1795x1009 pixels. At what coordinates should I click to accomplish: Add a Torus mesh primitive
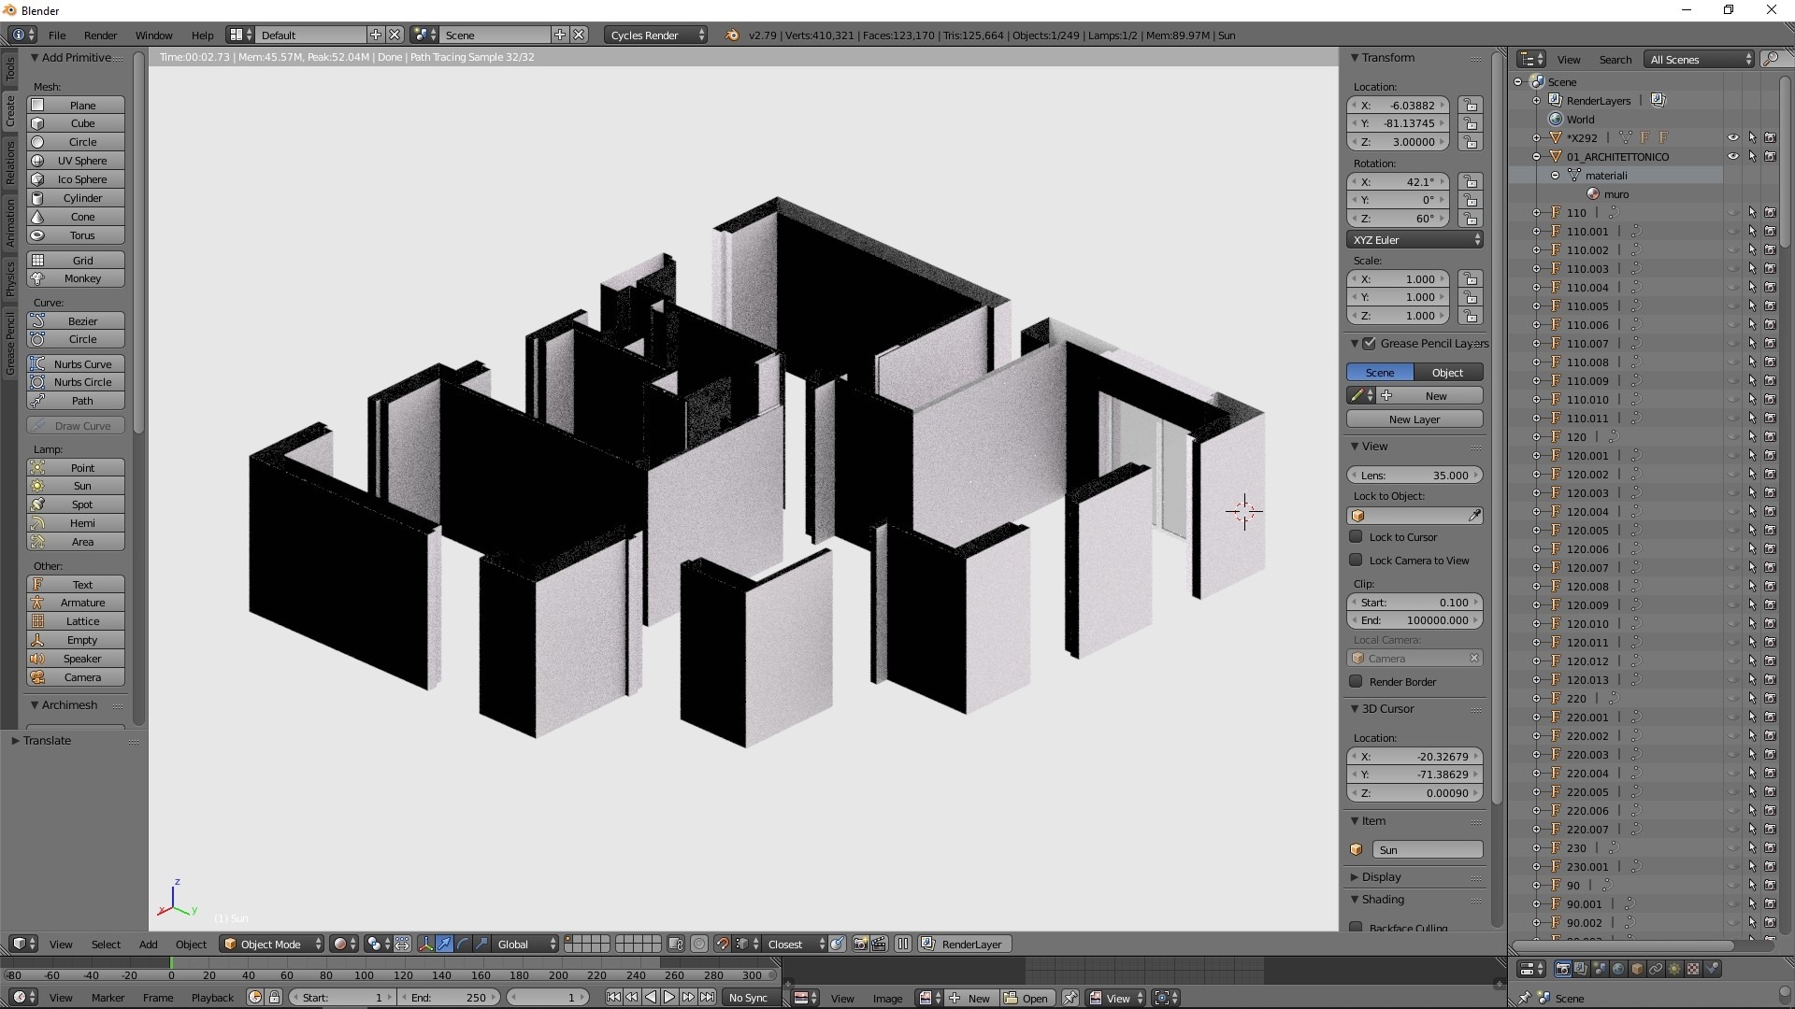pos(76,235)
